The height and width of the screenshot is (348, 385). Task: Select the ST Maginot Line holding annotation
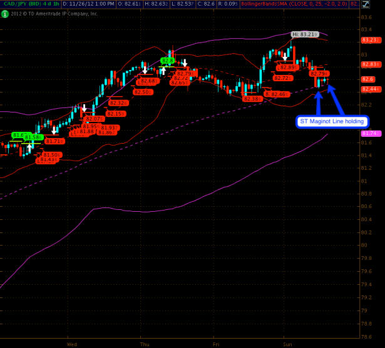pyautogui.click(x=331, y=121)
